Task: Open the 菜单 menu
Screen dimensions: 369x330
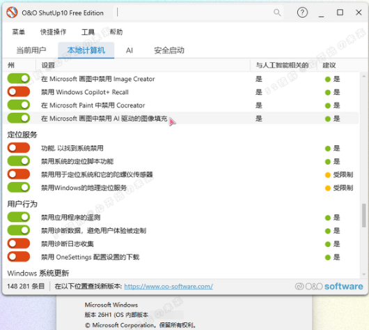Action: coord(19,32)
